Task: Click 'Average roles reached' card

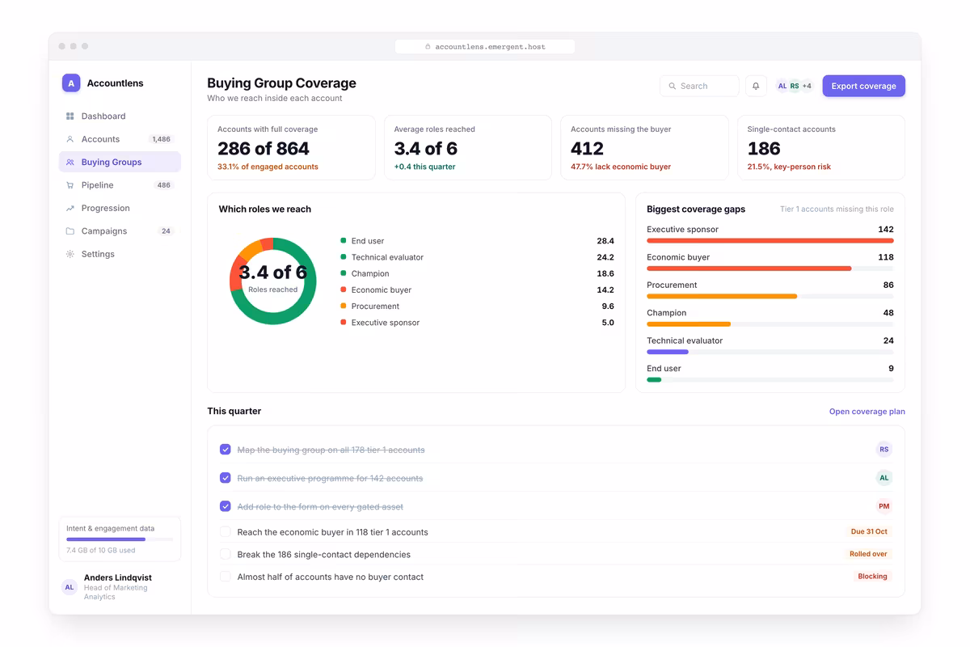Action: 468,147
